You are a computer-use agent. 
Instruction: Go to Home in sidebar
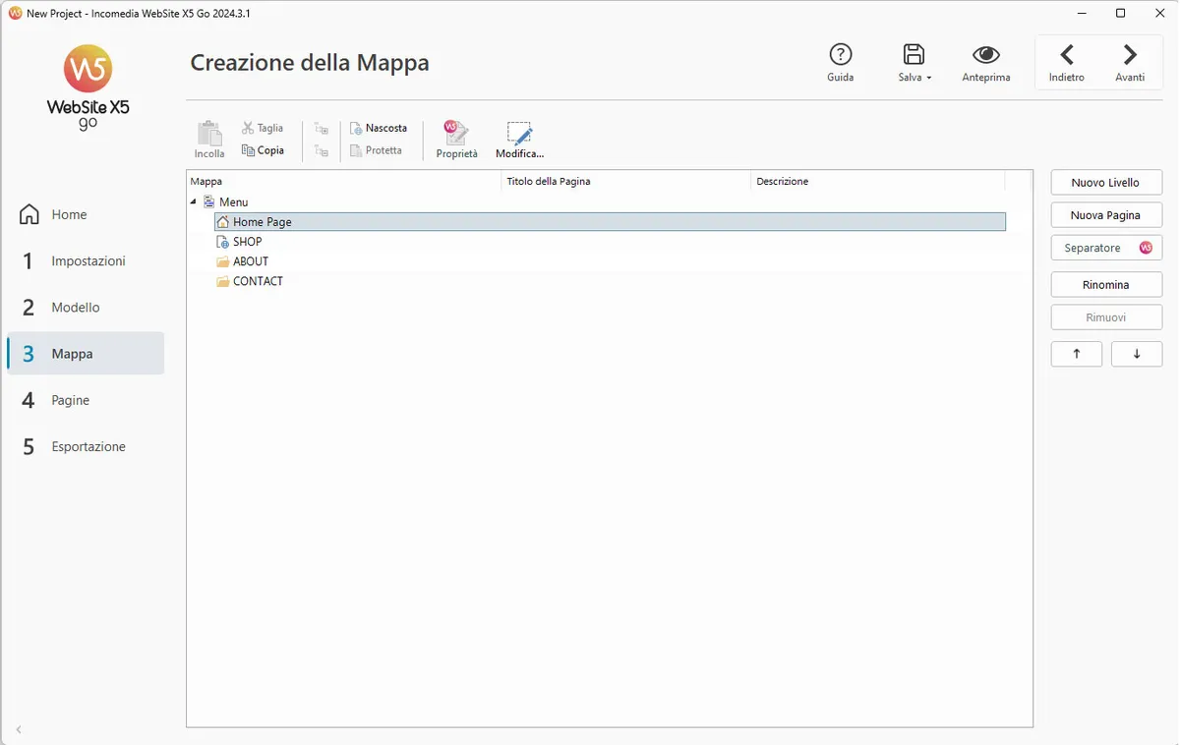point(86,214)
